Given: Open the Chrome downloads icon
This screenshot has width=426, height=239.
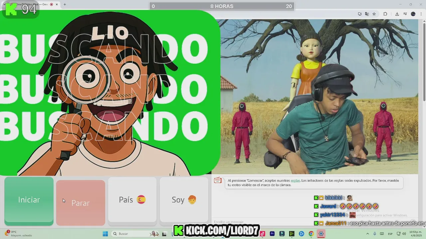Looking at the screenshot, I should click(397, 14).
